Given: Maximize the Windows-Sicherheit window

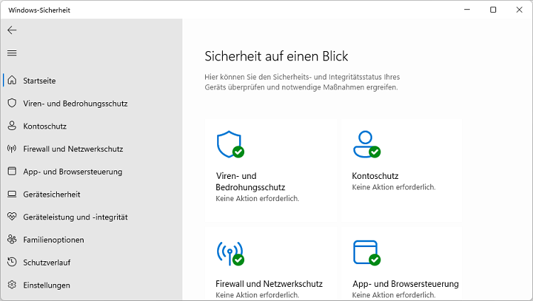Looking at the screenshot, I should (493, 10).
